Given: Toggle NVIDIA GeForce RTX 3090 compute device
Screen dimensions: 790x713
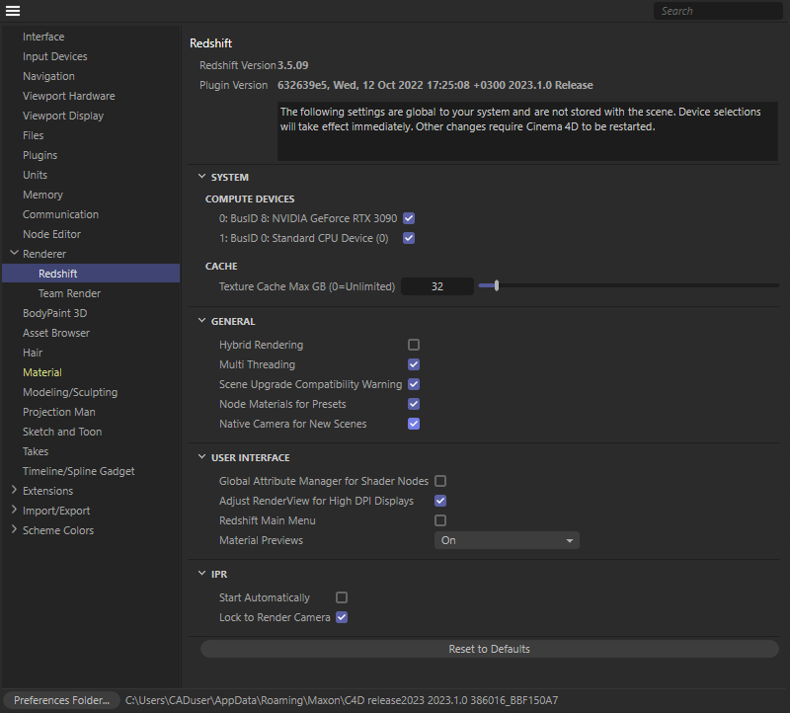Looking at the screenshot, I should [409, 218].
